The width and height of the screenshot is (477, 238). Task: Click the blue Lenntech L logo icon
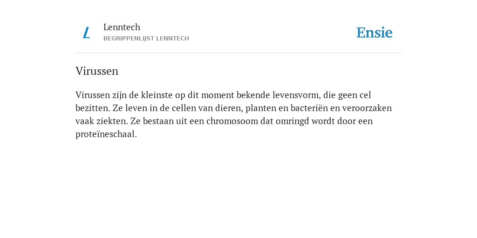86,33
